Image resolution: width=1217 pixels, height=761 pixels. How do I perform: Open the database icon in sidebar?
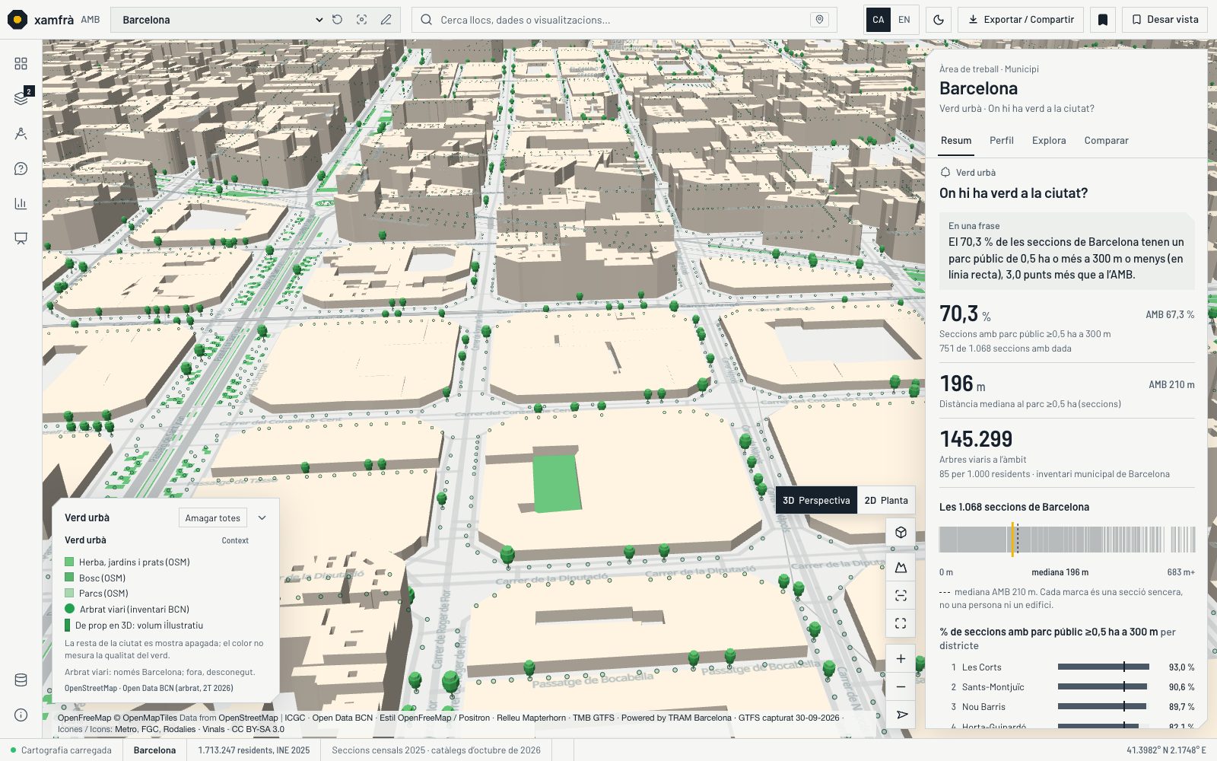pyautogui.click(x=21, y=680)
